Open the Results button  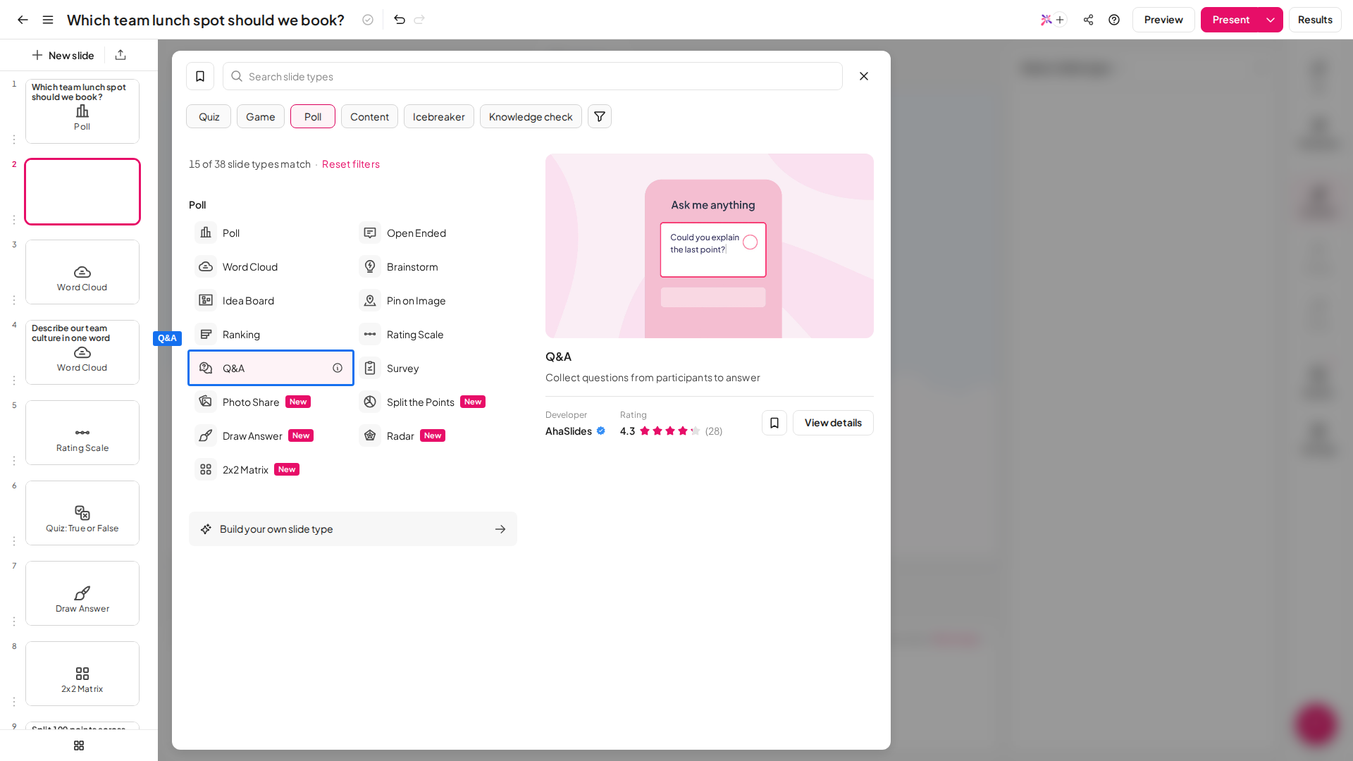coord(1315,20)
